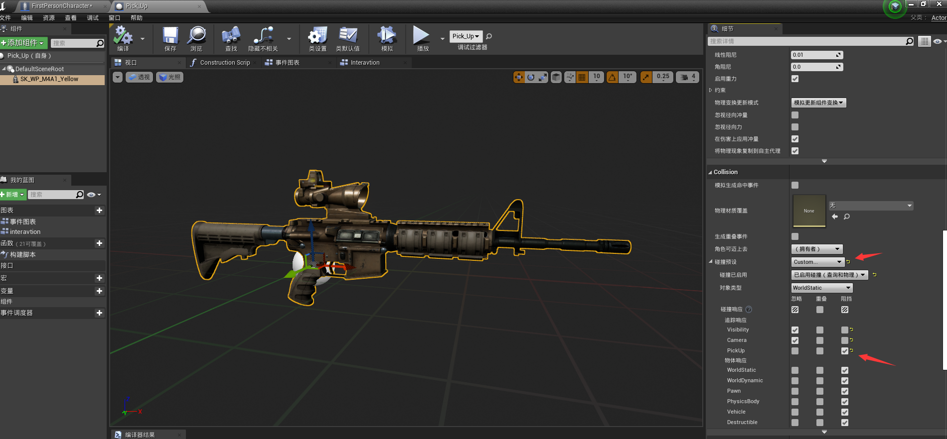Reset PickUp response to default arrow
Image resolution: width=947 pixels, height=439 pixels.
pyautogui.click(x=851, y=350)
